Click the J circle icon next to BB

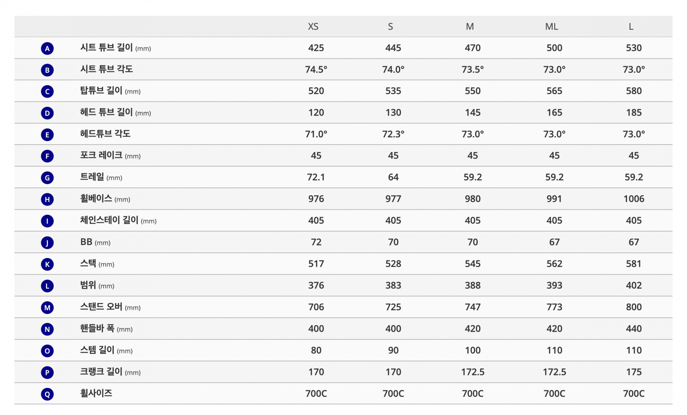point(47,243)
